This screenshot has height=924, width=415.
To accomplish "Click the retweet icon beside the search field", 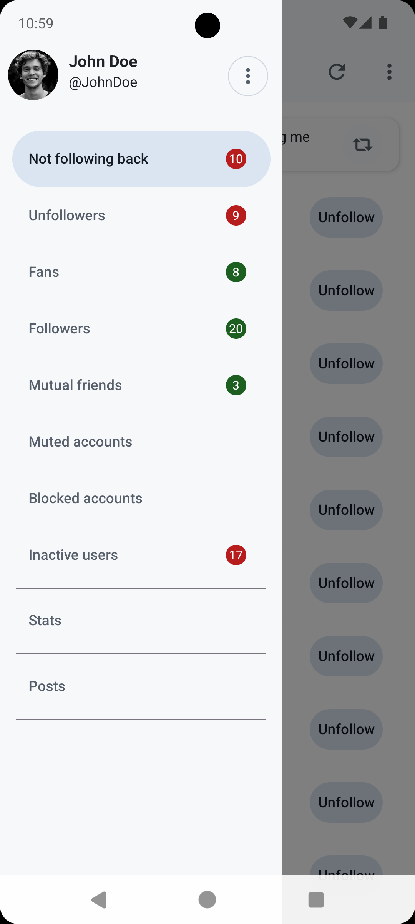I will point(362,144).
